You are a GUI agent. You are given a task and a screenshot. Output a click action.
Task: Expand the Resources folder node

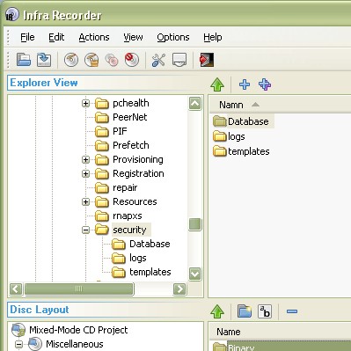tap(85, 201)
